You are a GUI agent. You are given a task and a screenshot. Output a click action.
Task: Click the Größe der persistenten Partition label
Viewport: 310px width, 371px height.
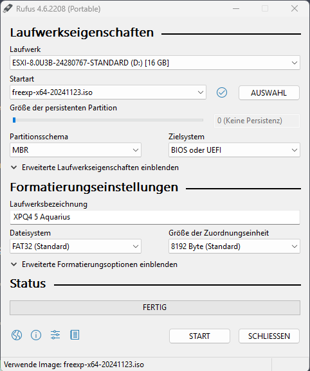[x=63, y=108]
